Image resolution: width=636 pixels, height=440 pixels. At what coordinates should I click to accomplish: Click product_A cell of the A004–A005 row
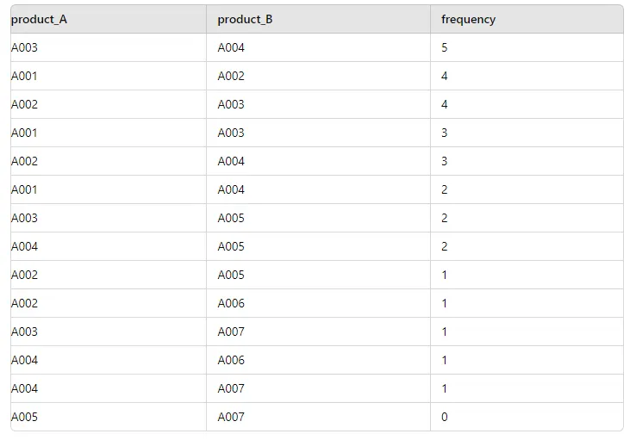(24, 246)
